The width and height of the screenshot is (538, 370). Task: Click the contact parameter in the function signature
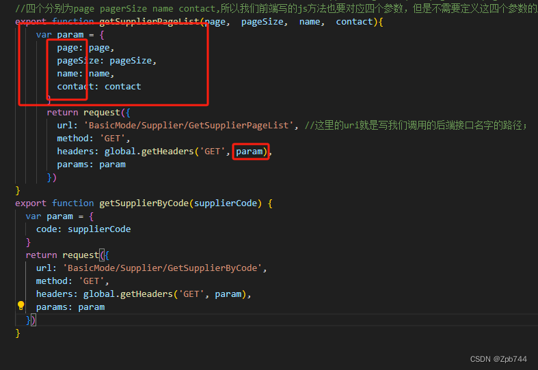[x=354, y=22]
